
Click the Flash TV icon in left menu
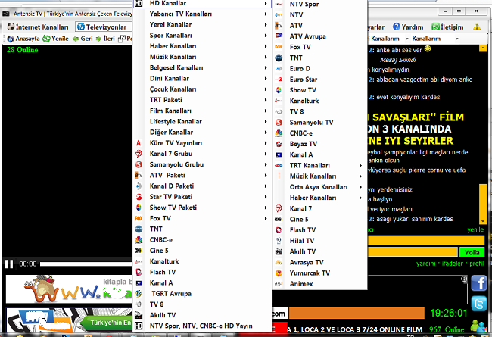pos(139,273)
